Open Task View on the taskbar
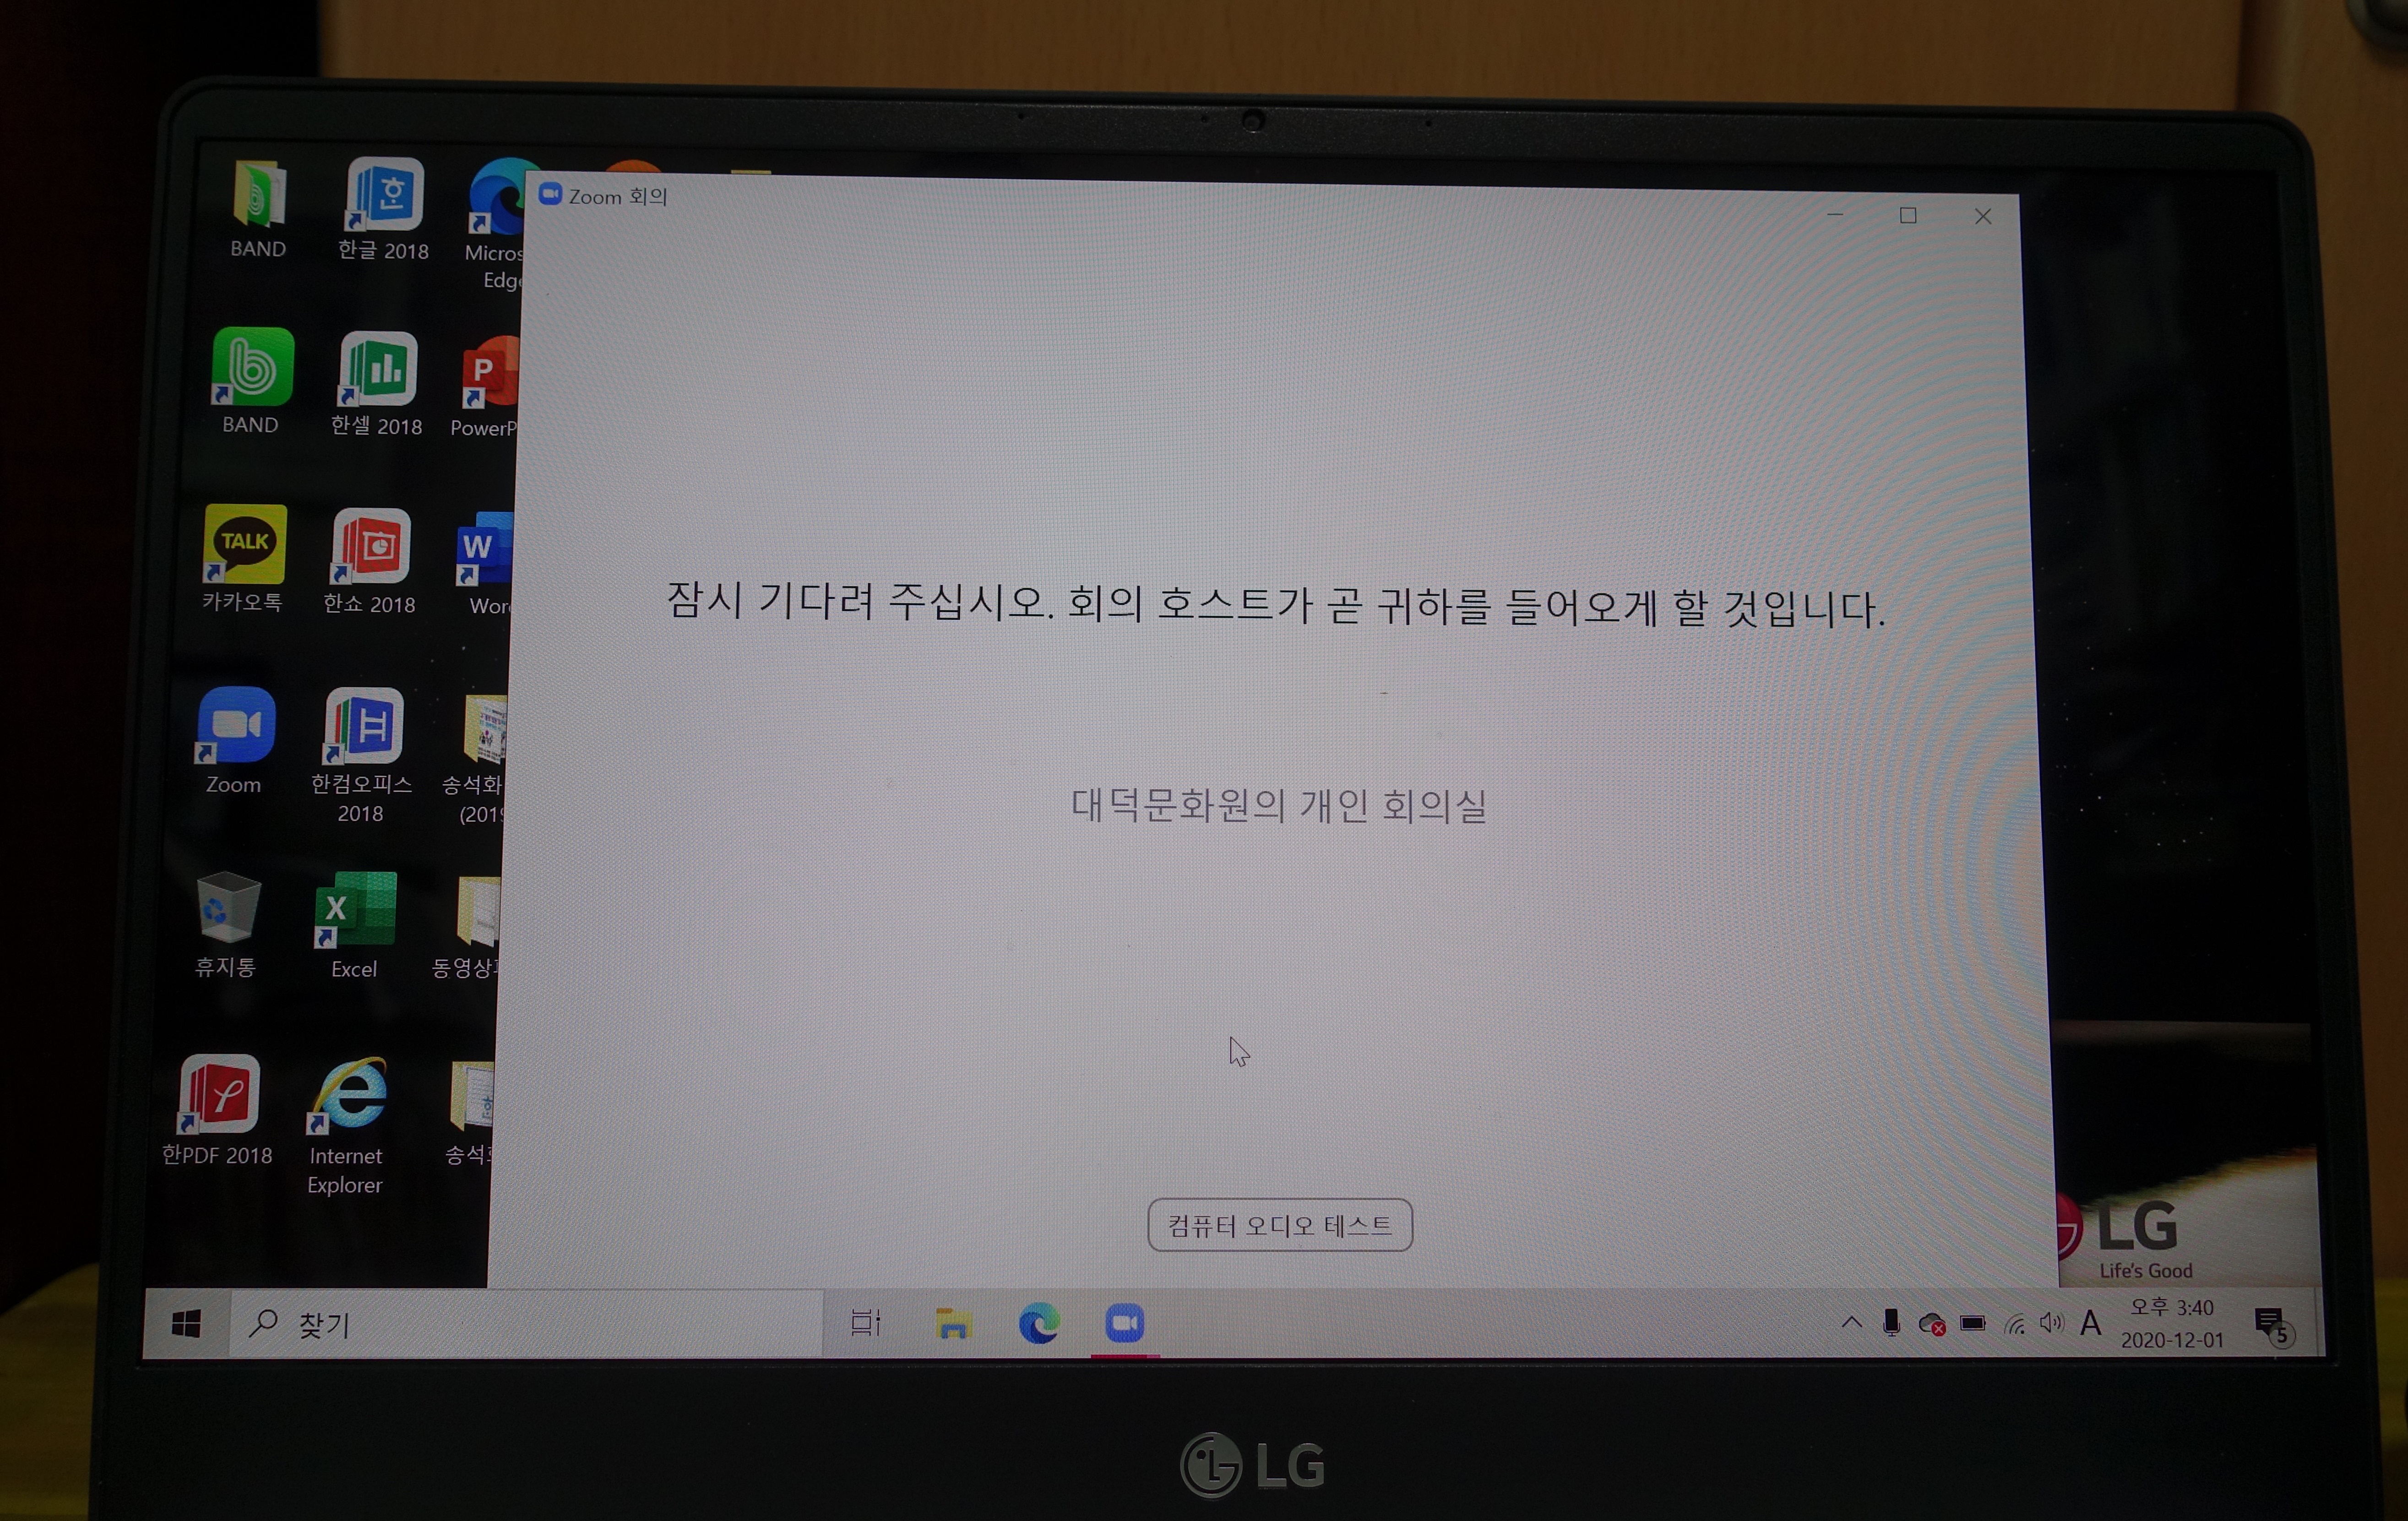Viewport: 2408px width, 1521px height. [865, 1323]
